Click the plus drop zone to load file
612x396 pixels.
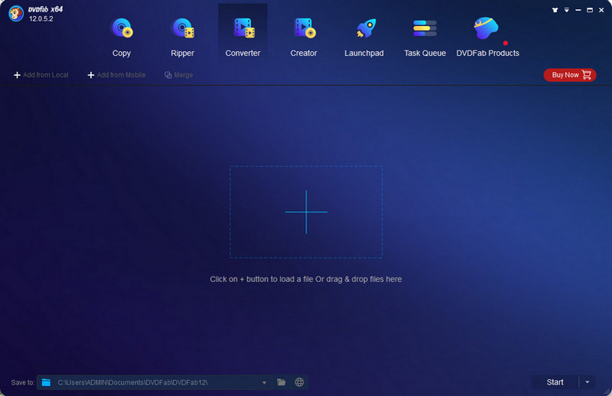coord(306,212)
